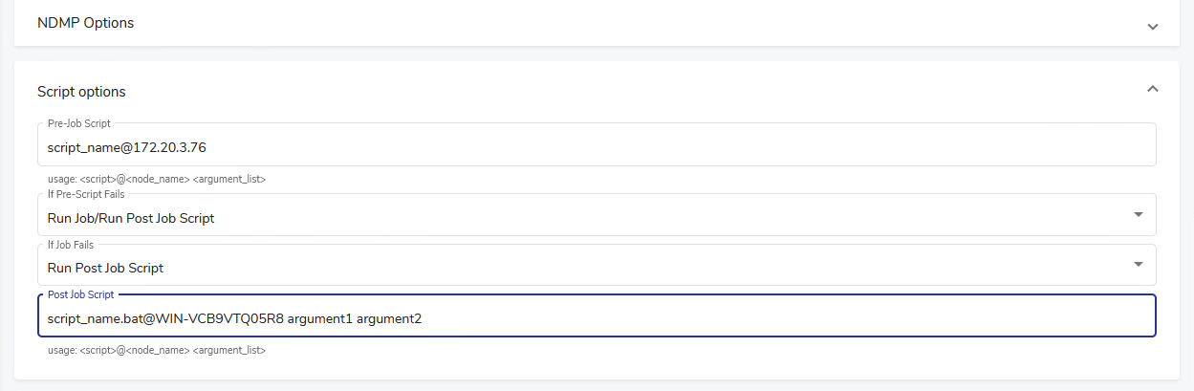
Task: Place cursor in "script_name@172.20.3.76" text
Action: [x=127, y=147]
